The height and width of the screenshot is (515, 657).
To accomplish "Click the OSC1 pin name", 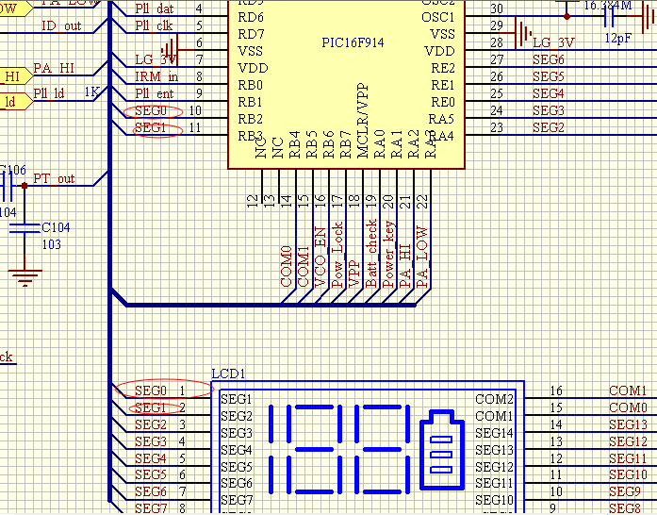I will point(438,17).
